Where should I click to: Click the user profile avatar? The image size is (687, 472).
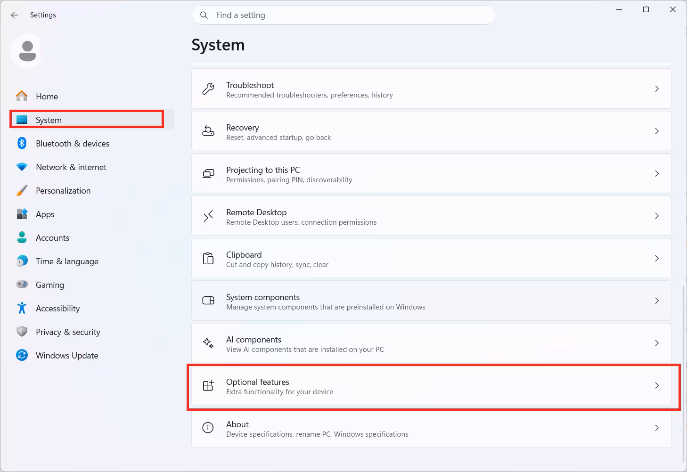pos(27,51)
